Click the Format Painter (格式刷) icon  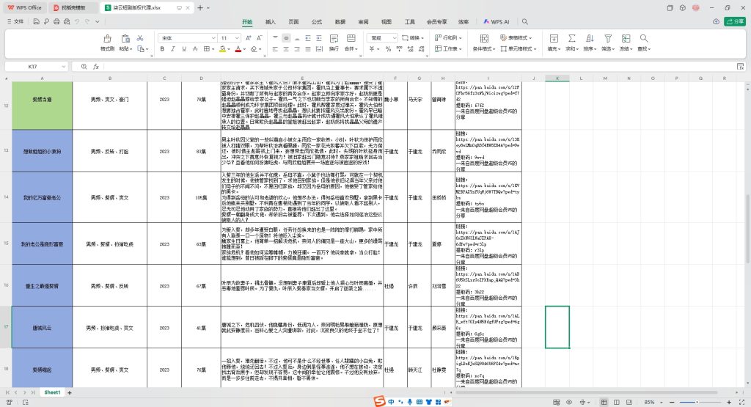pyautogui.click(x=107, y=38)
